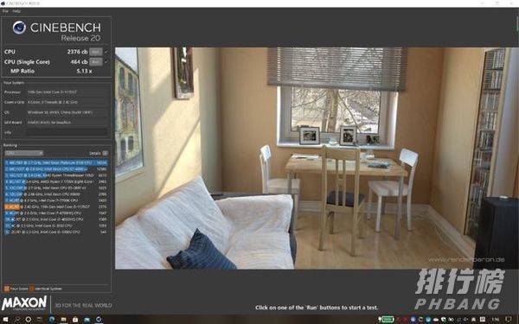
Task: Open the notification center icon
Action: 509,320
